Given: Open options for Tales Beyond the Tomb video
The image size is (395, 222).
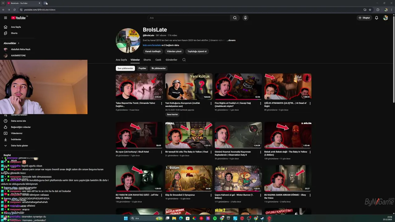Looking at the screenshot, I should (x=161, y=103).
